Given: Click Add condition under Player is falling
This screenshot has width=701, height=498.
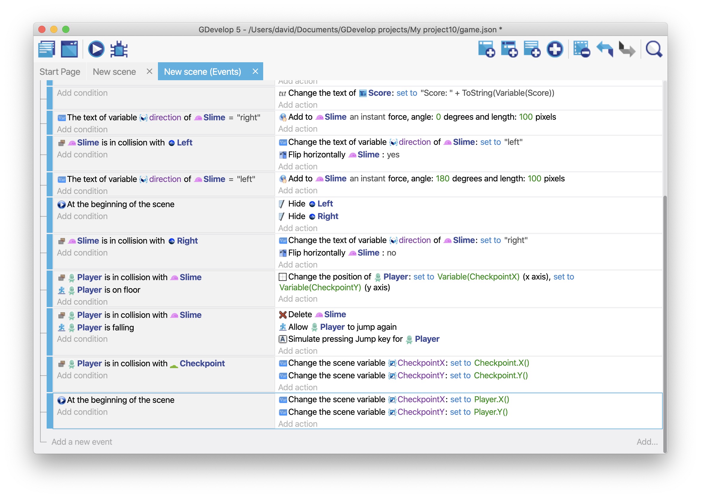Looking at the screenshot, I should [x=82, y=339].
